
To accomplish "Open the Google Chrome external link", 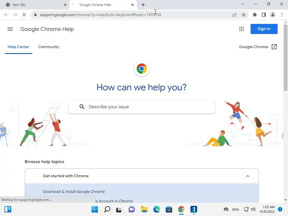I will click(x=258, y=47).
